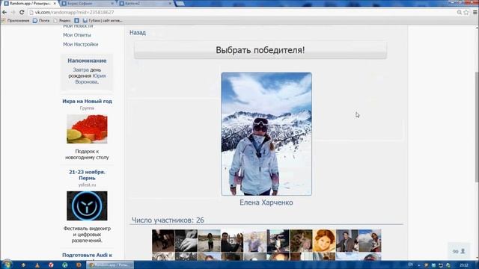This screenshot has width=479, height=269.
Task: Open Икра на Новый год ad title
Action: click(87, 102)
